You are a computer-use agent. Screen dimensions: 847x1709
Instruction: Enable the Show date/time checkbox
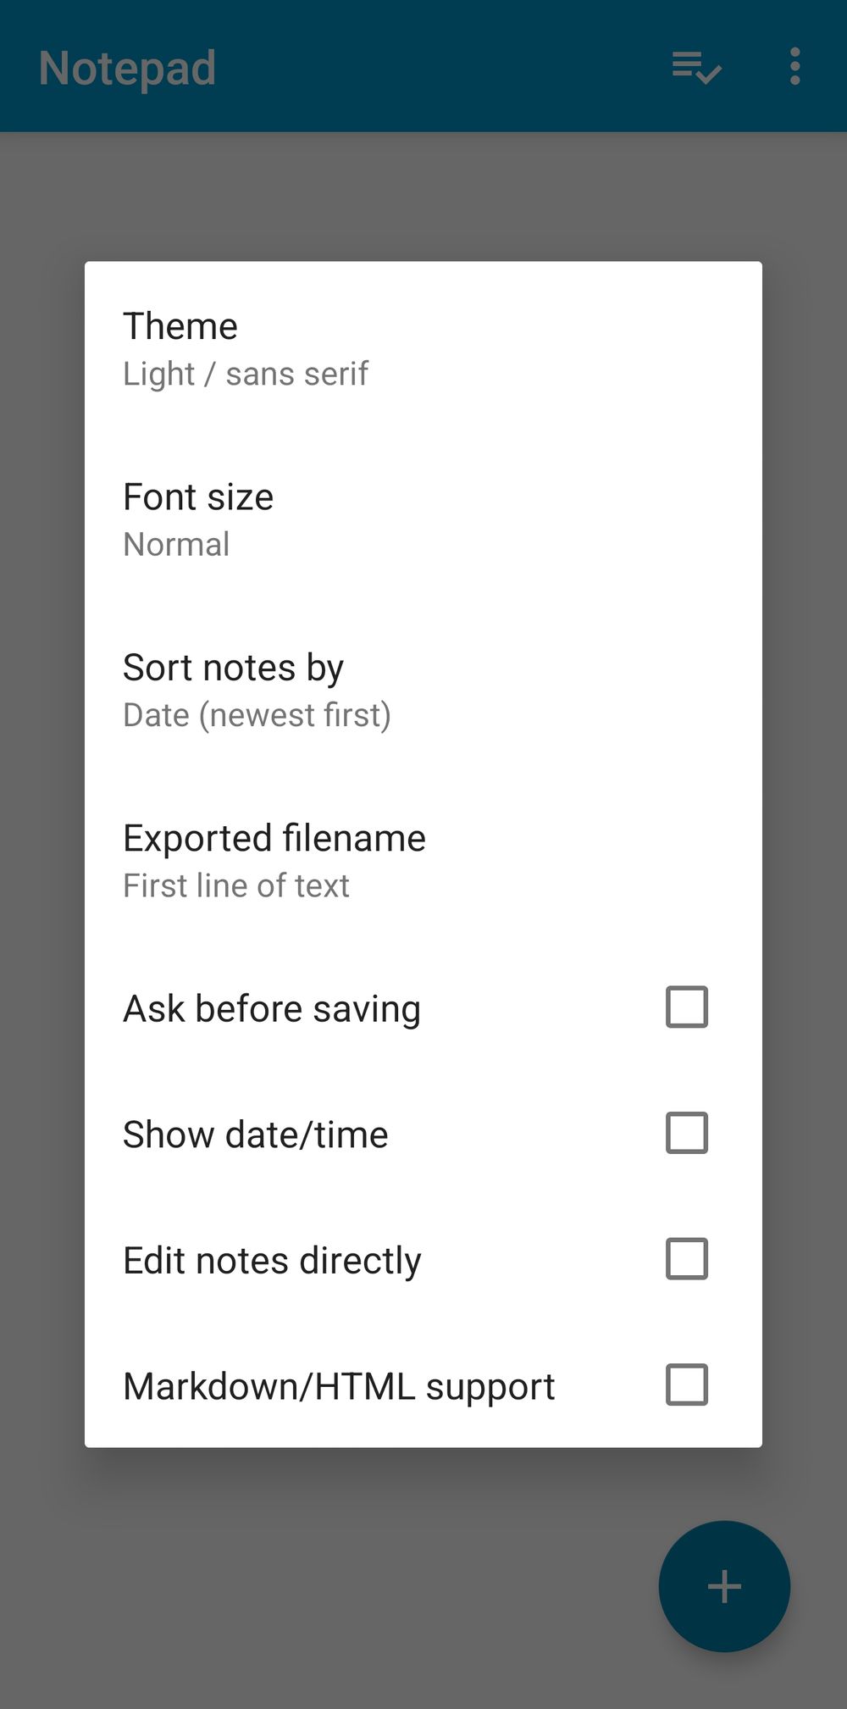(x=686, y=1134)
